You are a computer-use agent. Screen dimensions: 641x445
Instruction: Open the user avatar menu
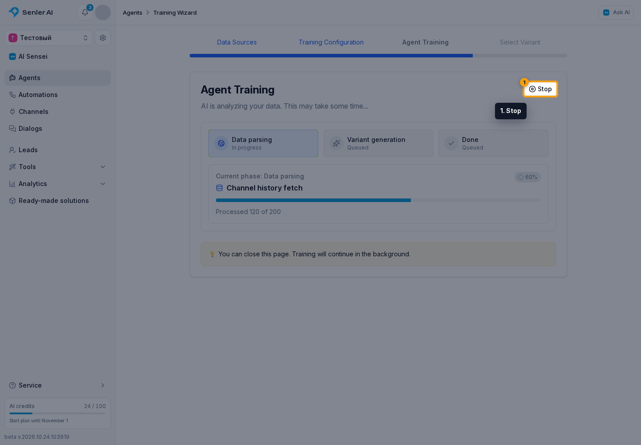pyautogui.click(x=103, y=12)
